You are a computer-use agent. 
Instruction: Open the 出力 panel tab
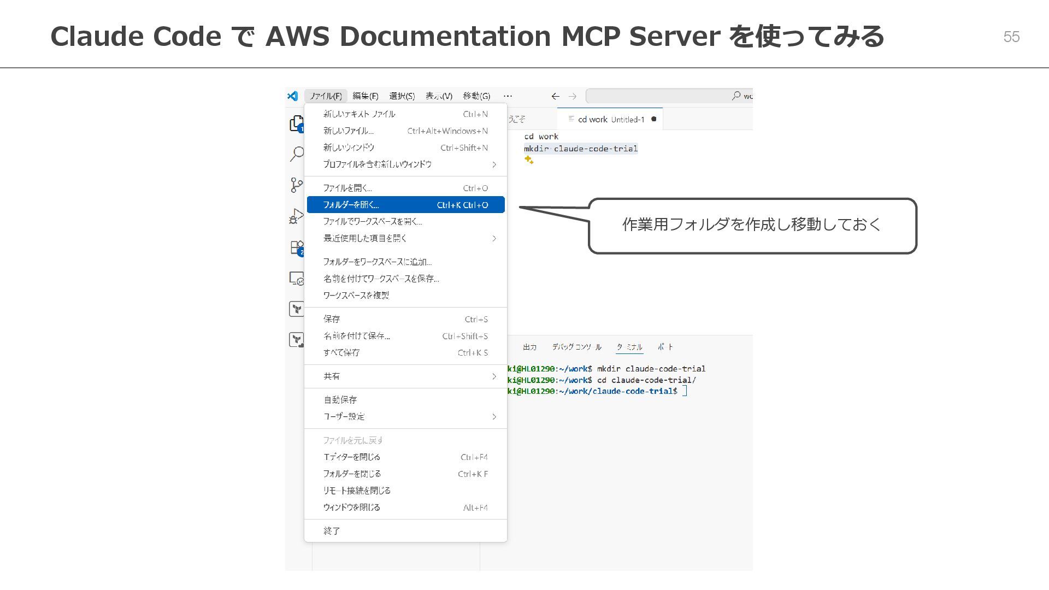tap(529, 347)
